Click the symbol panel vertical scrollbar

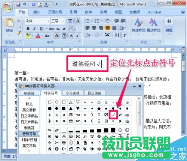click(139, 113)
